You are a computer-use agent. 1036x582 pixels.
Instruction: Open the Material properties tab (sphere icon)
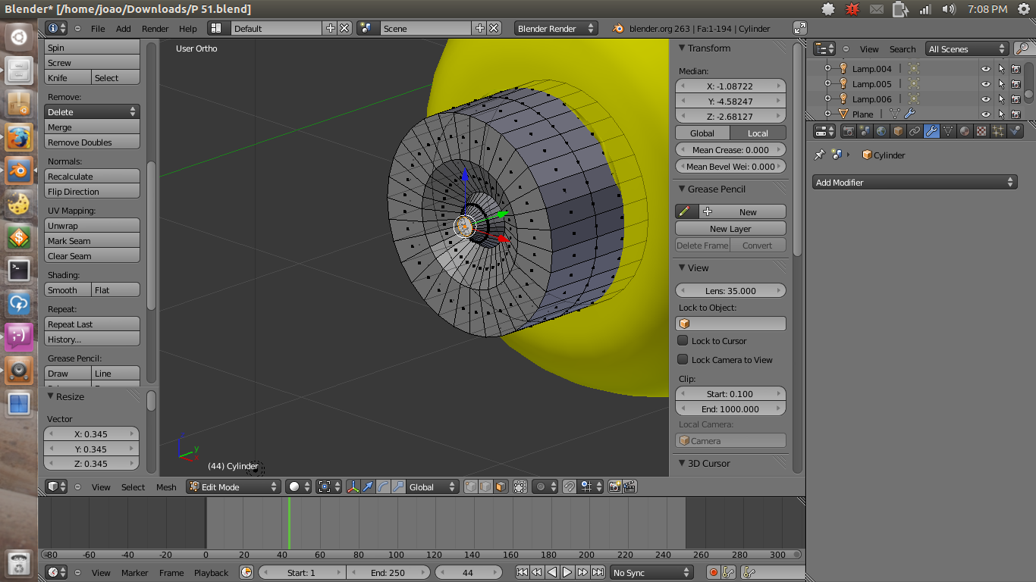point(965,130)
